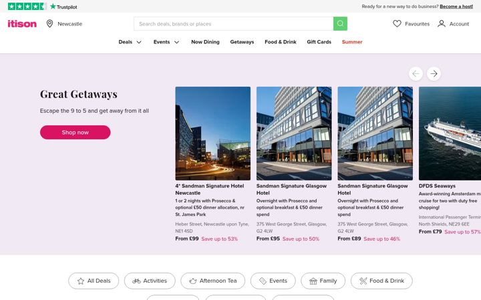
Task: Filter by Family chip label
Action: coord(328,281)
